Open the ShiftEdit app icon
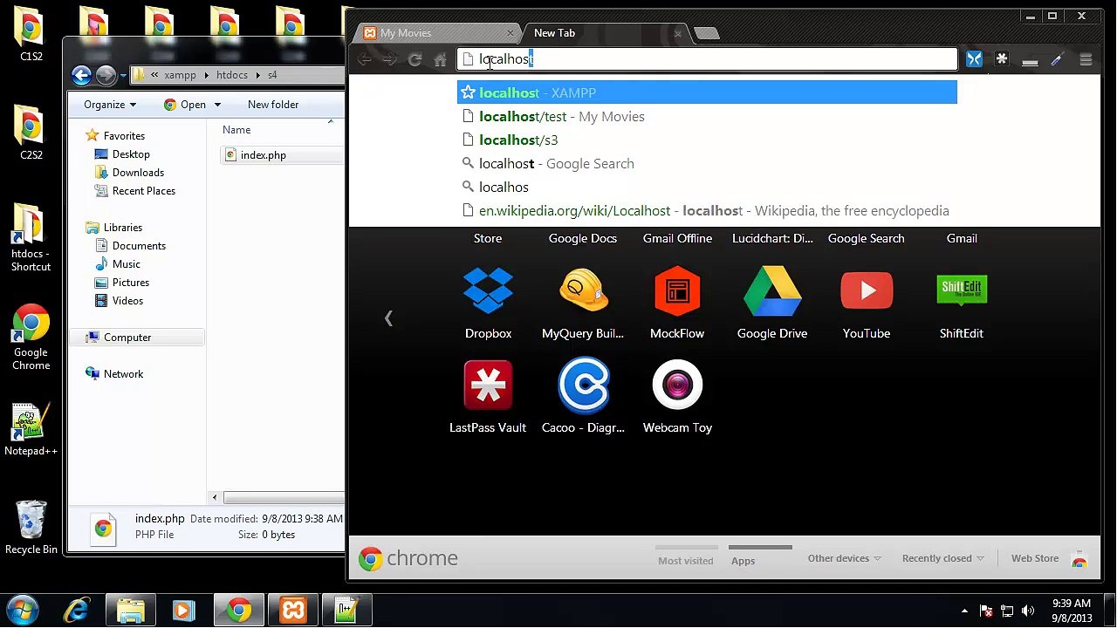The height and width of the screenshot is (628, 1117). click(x=961, y=292)
